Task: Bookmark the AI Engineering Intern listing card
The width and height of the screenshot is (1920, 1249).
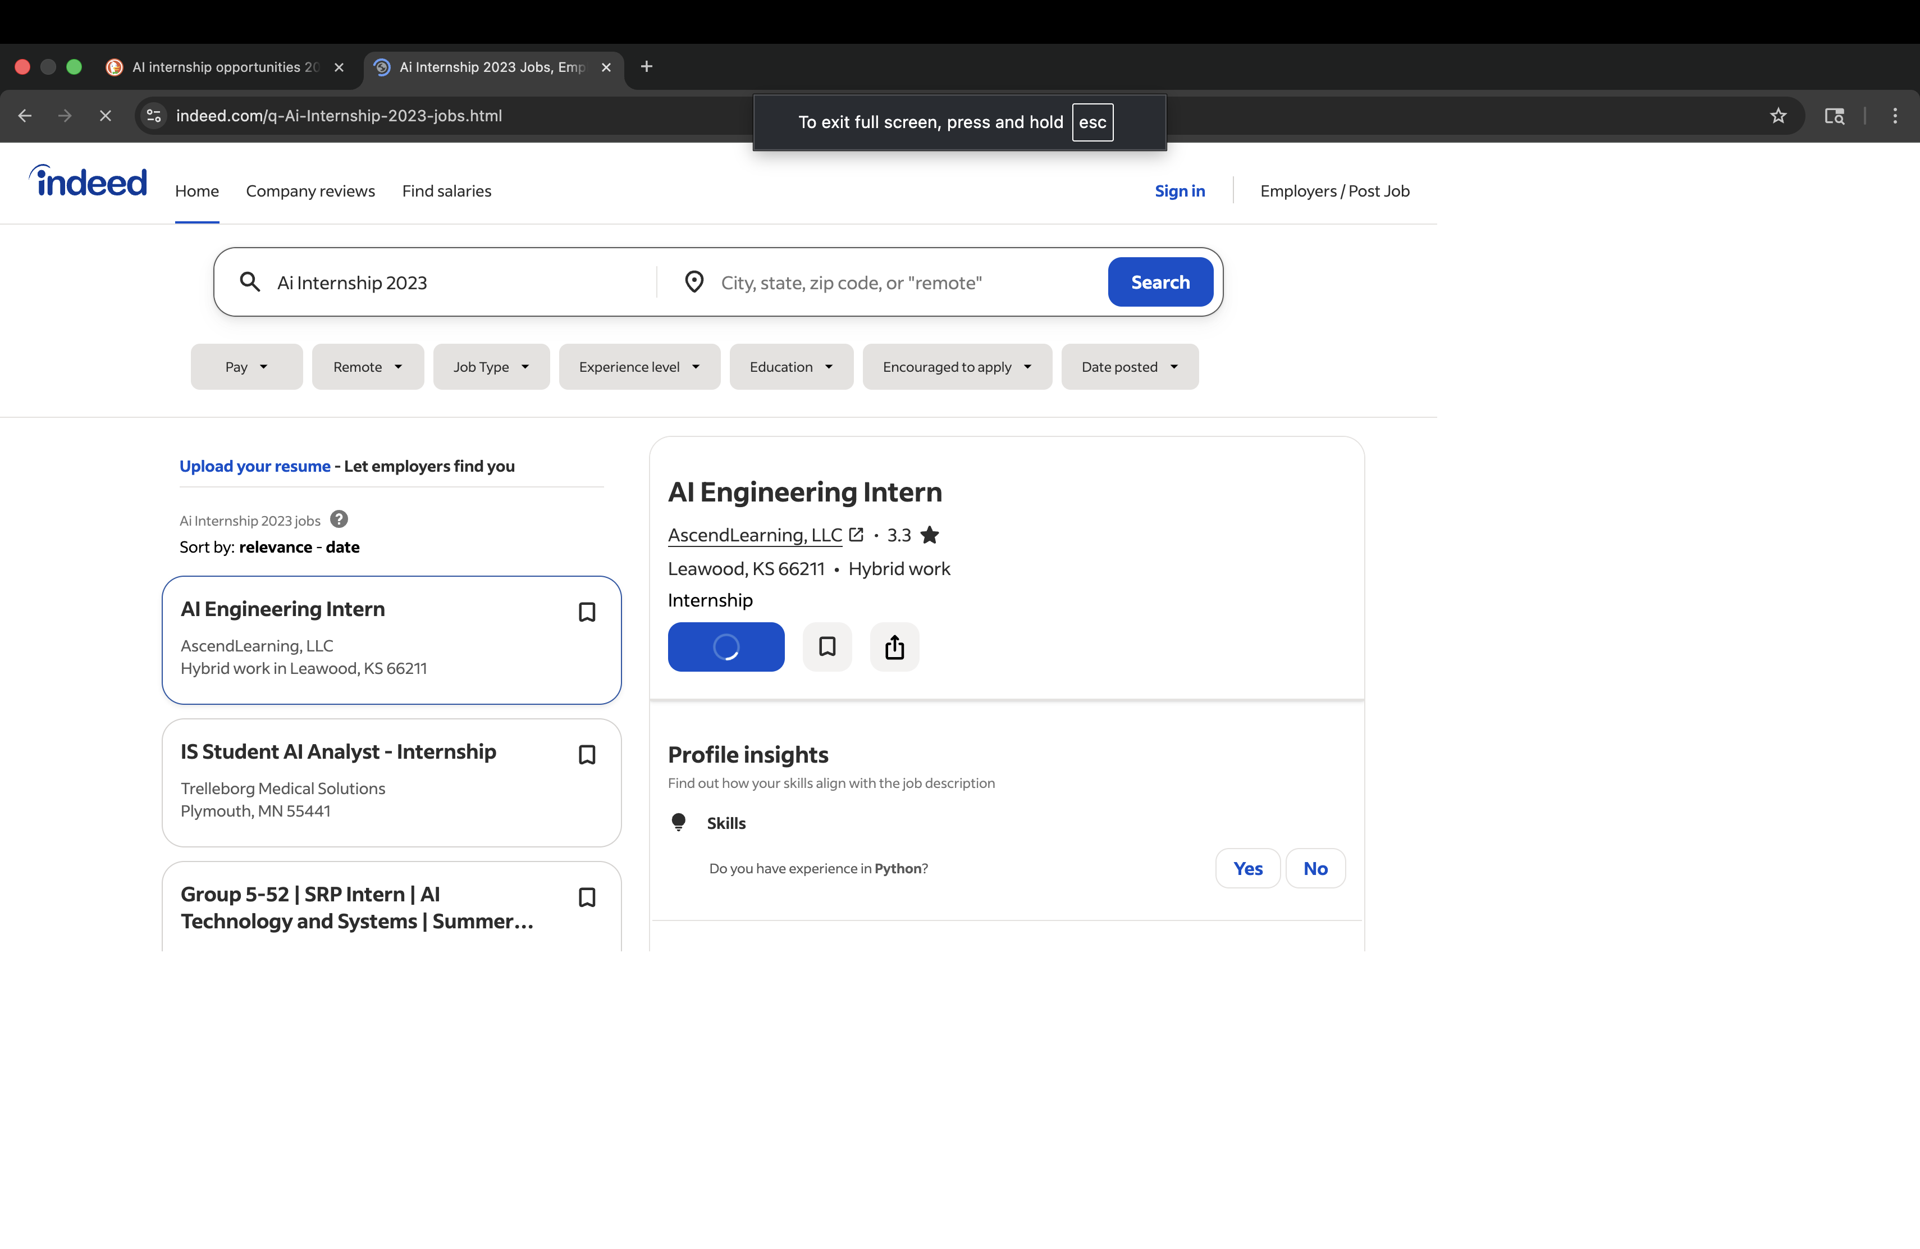Action: coord(587,612)
